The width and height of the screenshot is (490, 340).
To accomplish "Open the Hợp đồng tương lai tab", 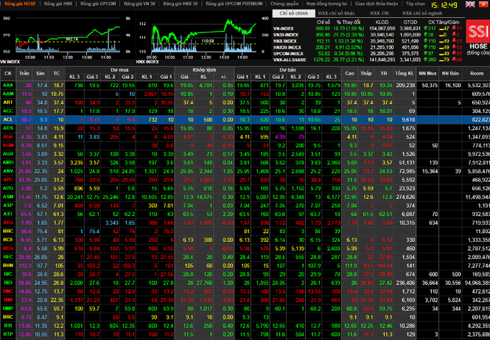I will [326, 4].
